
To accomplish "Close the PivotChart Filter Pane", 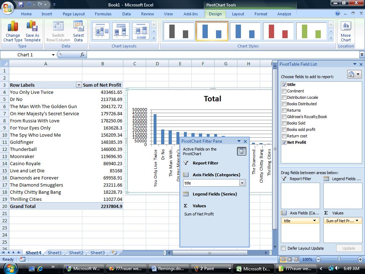I will (x=245, y=141).
